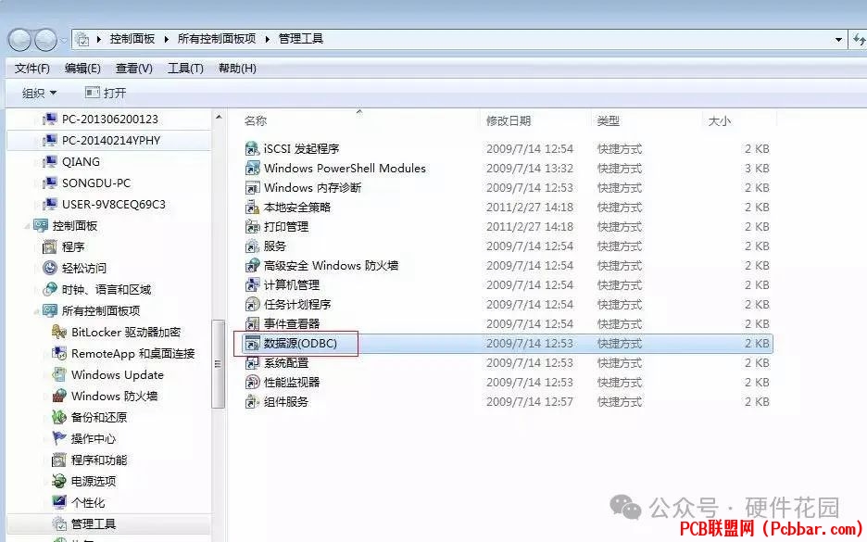Click the back navigation arrow button
This screenshot has height=542, width=867.
click(19, 39)
